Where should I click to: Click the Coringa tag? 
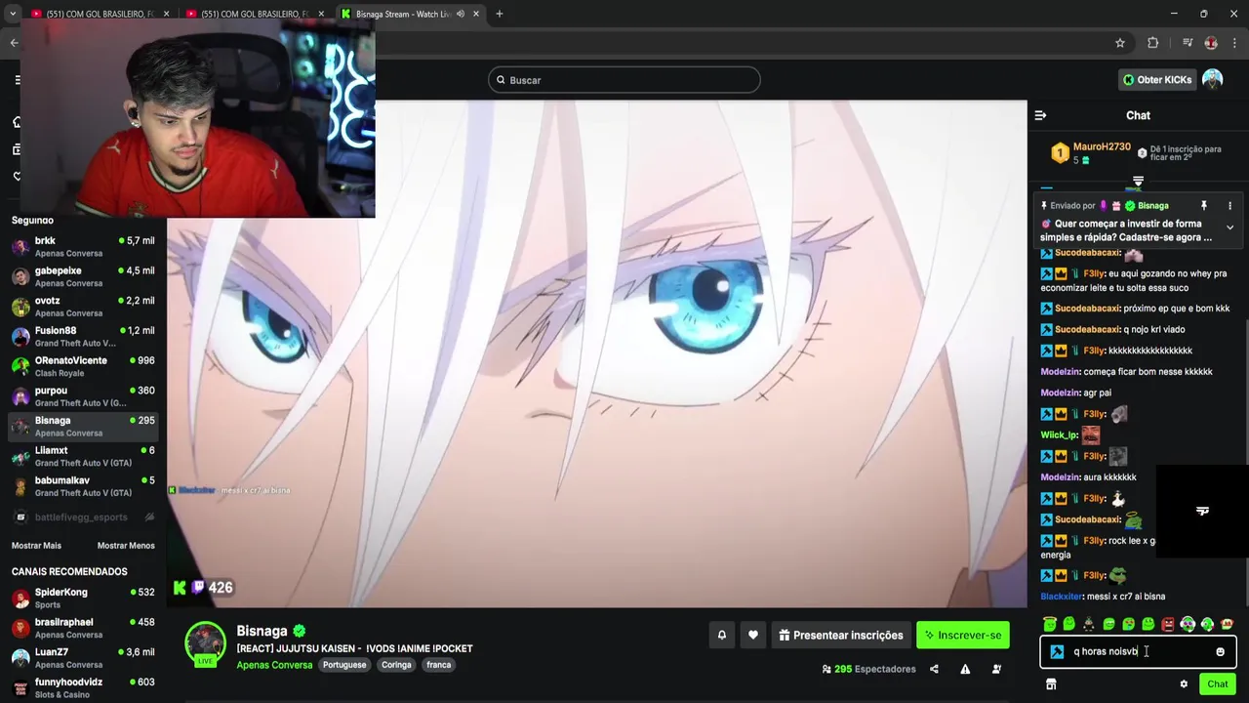tap(396, 665)
